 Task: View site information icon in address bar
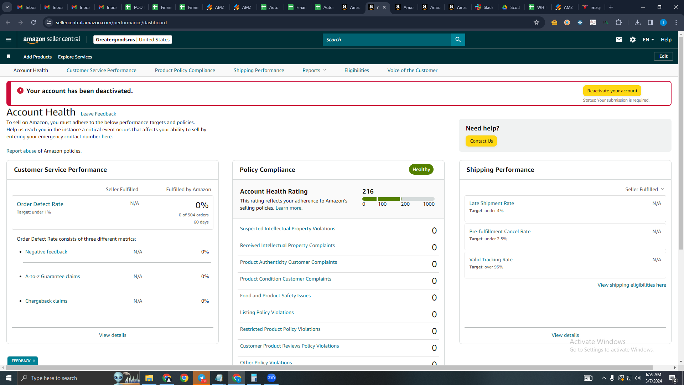point(49,22)
